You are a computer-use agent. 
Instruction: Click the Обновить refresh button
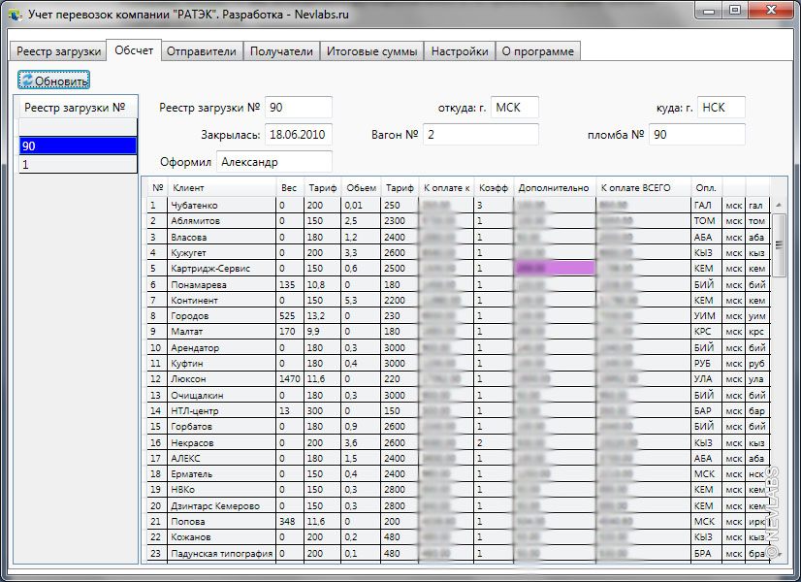54,81
